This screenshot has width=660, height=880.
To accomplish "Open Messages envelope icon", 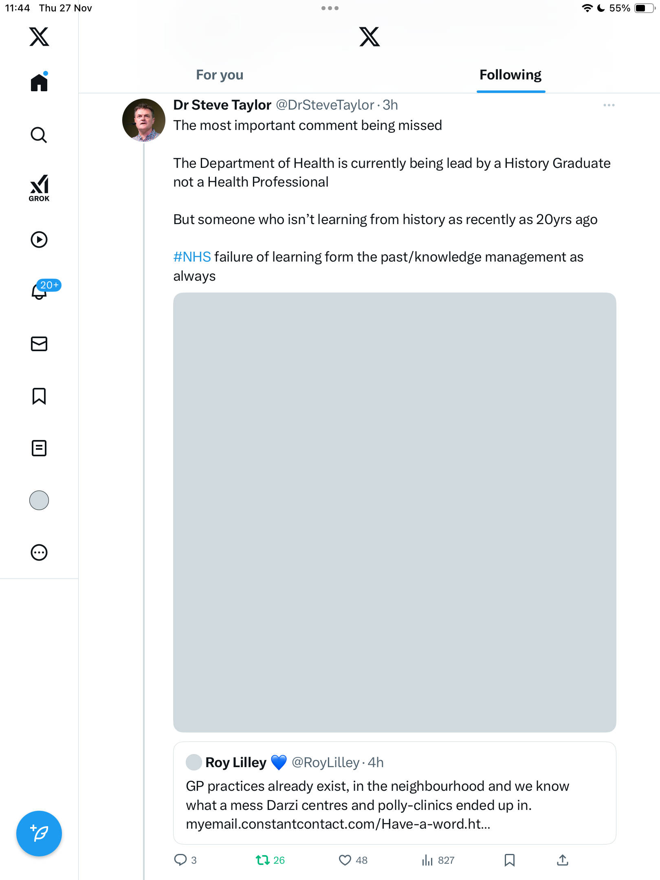I will pos(39,344).
